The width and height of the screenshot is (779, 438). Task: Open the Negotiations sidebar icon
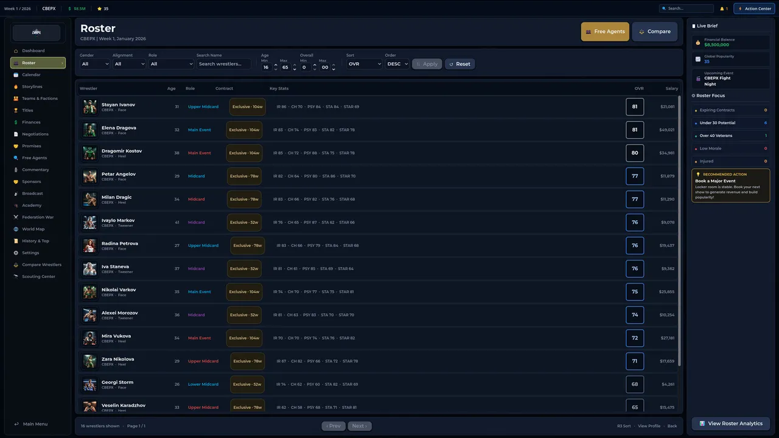click(16, 134)
